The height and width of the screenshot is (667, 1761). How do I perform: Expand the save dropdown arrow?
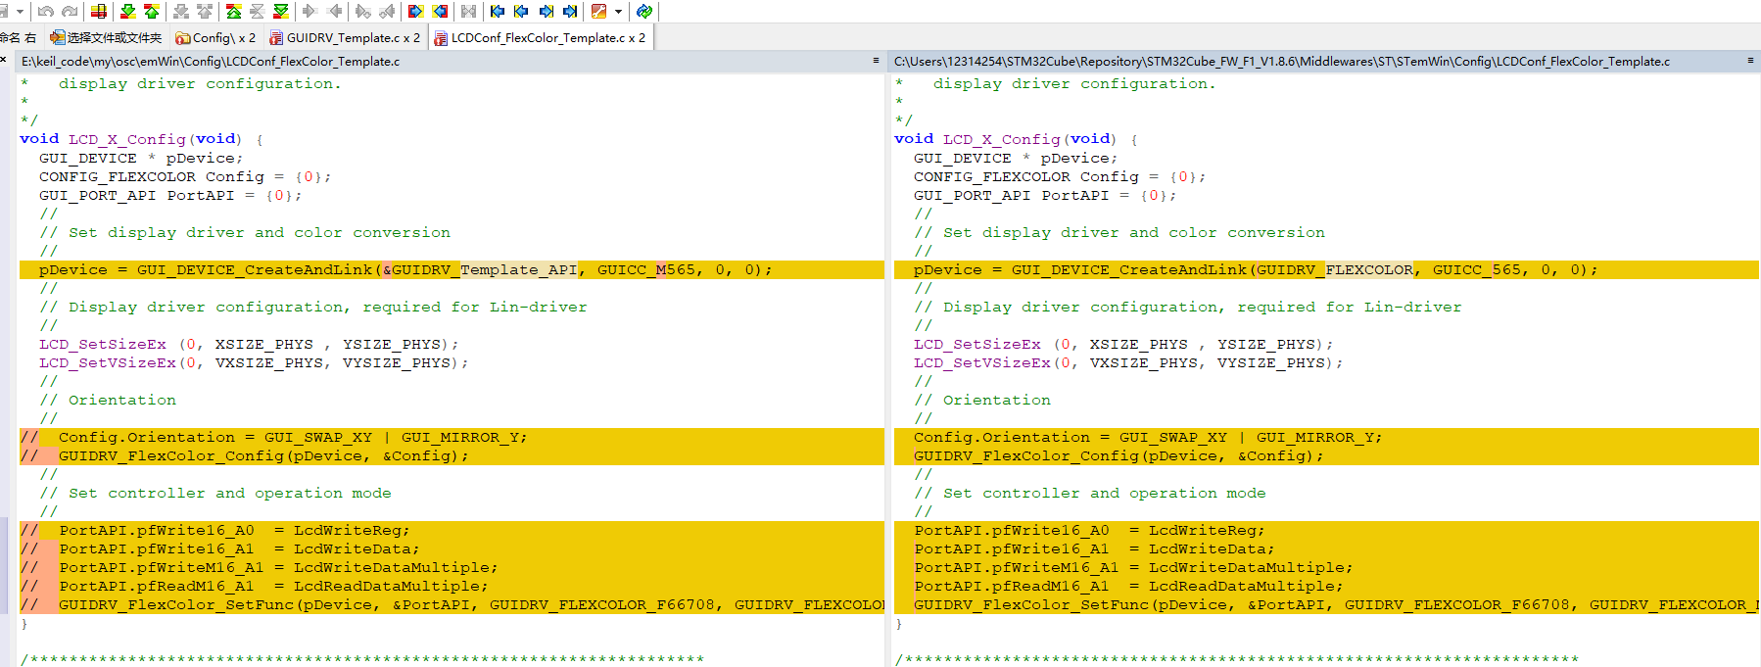click(x=20, y=11)
